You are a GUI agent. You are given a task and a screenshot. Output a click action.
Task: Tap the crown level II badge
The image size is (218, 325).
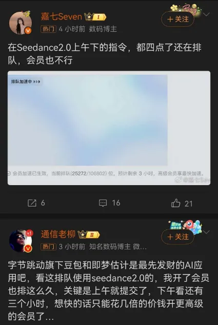click(89, 234)
